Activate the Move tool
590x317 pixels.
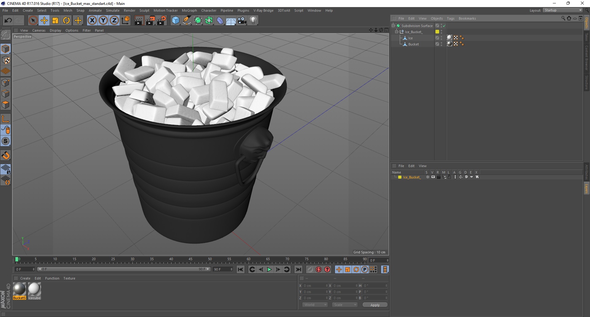pyautogui.click(x=44, y=21)
